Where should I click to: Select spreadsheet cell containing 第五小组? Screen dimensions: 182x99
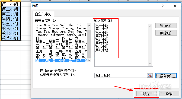(11, 24)
